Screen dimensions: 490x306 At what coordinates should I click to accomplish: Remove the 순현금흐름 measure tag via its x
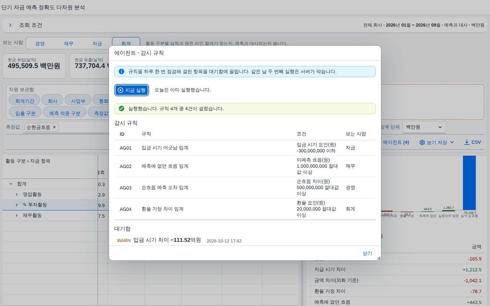coord(54,127)
